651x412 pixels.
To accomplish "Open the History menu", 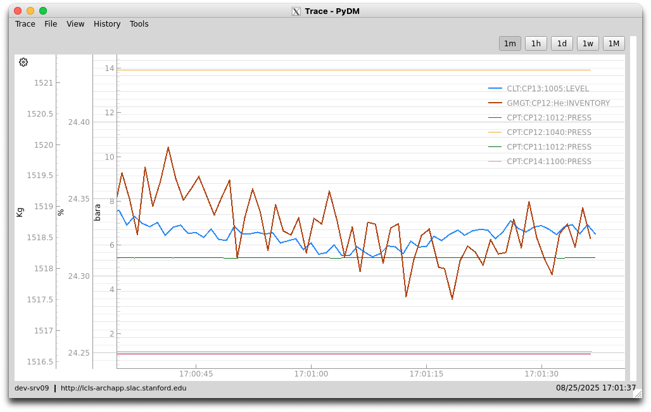I will coord(106,23).
